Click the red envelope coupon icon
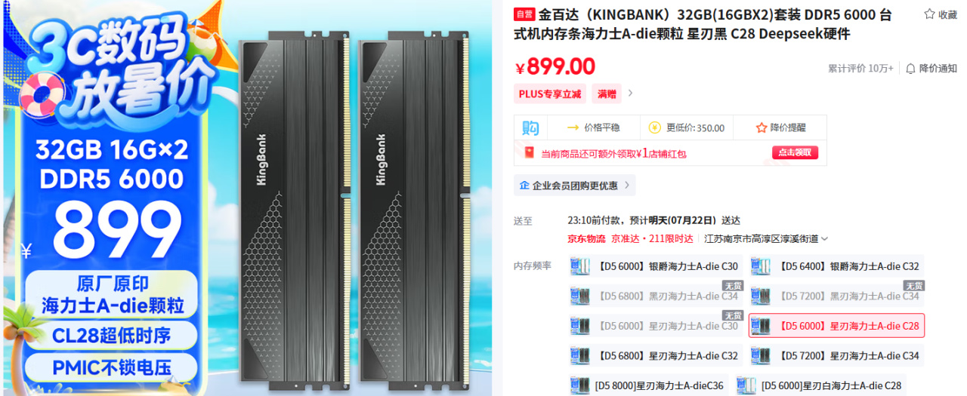 pyautogui.click(x=528, y=153)
